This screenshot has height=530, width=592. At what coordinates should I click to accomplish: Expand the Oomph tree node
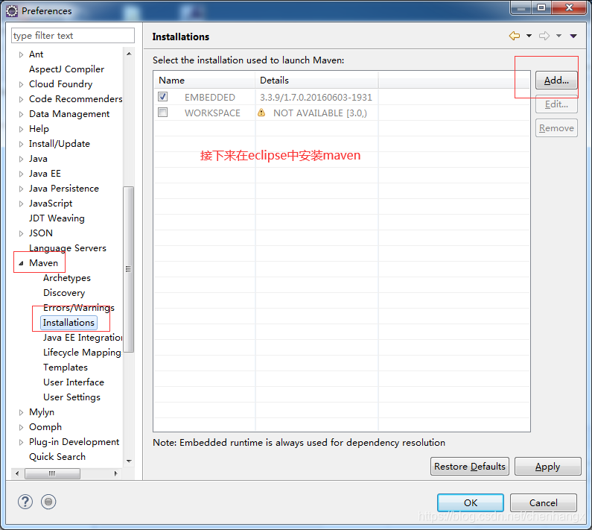[21, 428]
